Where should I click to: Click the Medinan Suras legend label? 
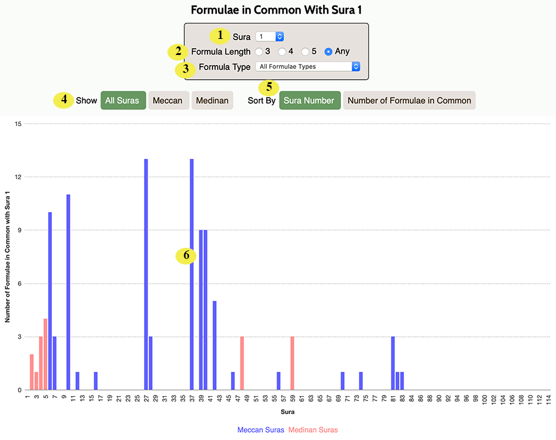pos(313,429)
